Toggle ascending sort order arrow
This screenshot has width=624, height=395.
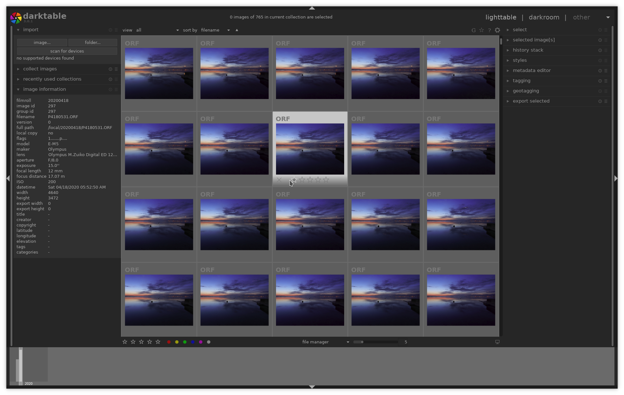pos(237,30)
